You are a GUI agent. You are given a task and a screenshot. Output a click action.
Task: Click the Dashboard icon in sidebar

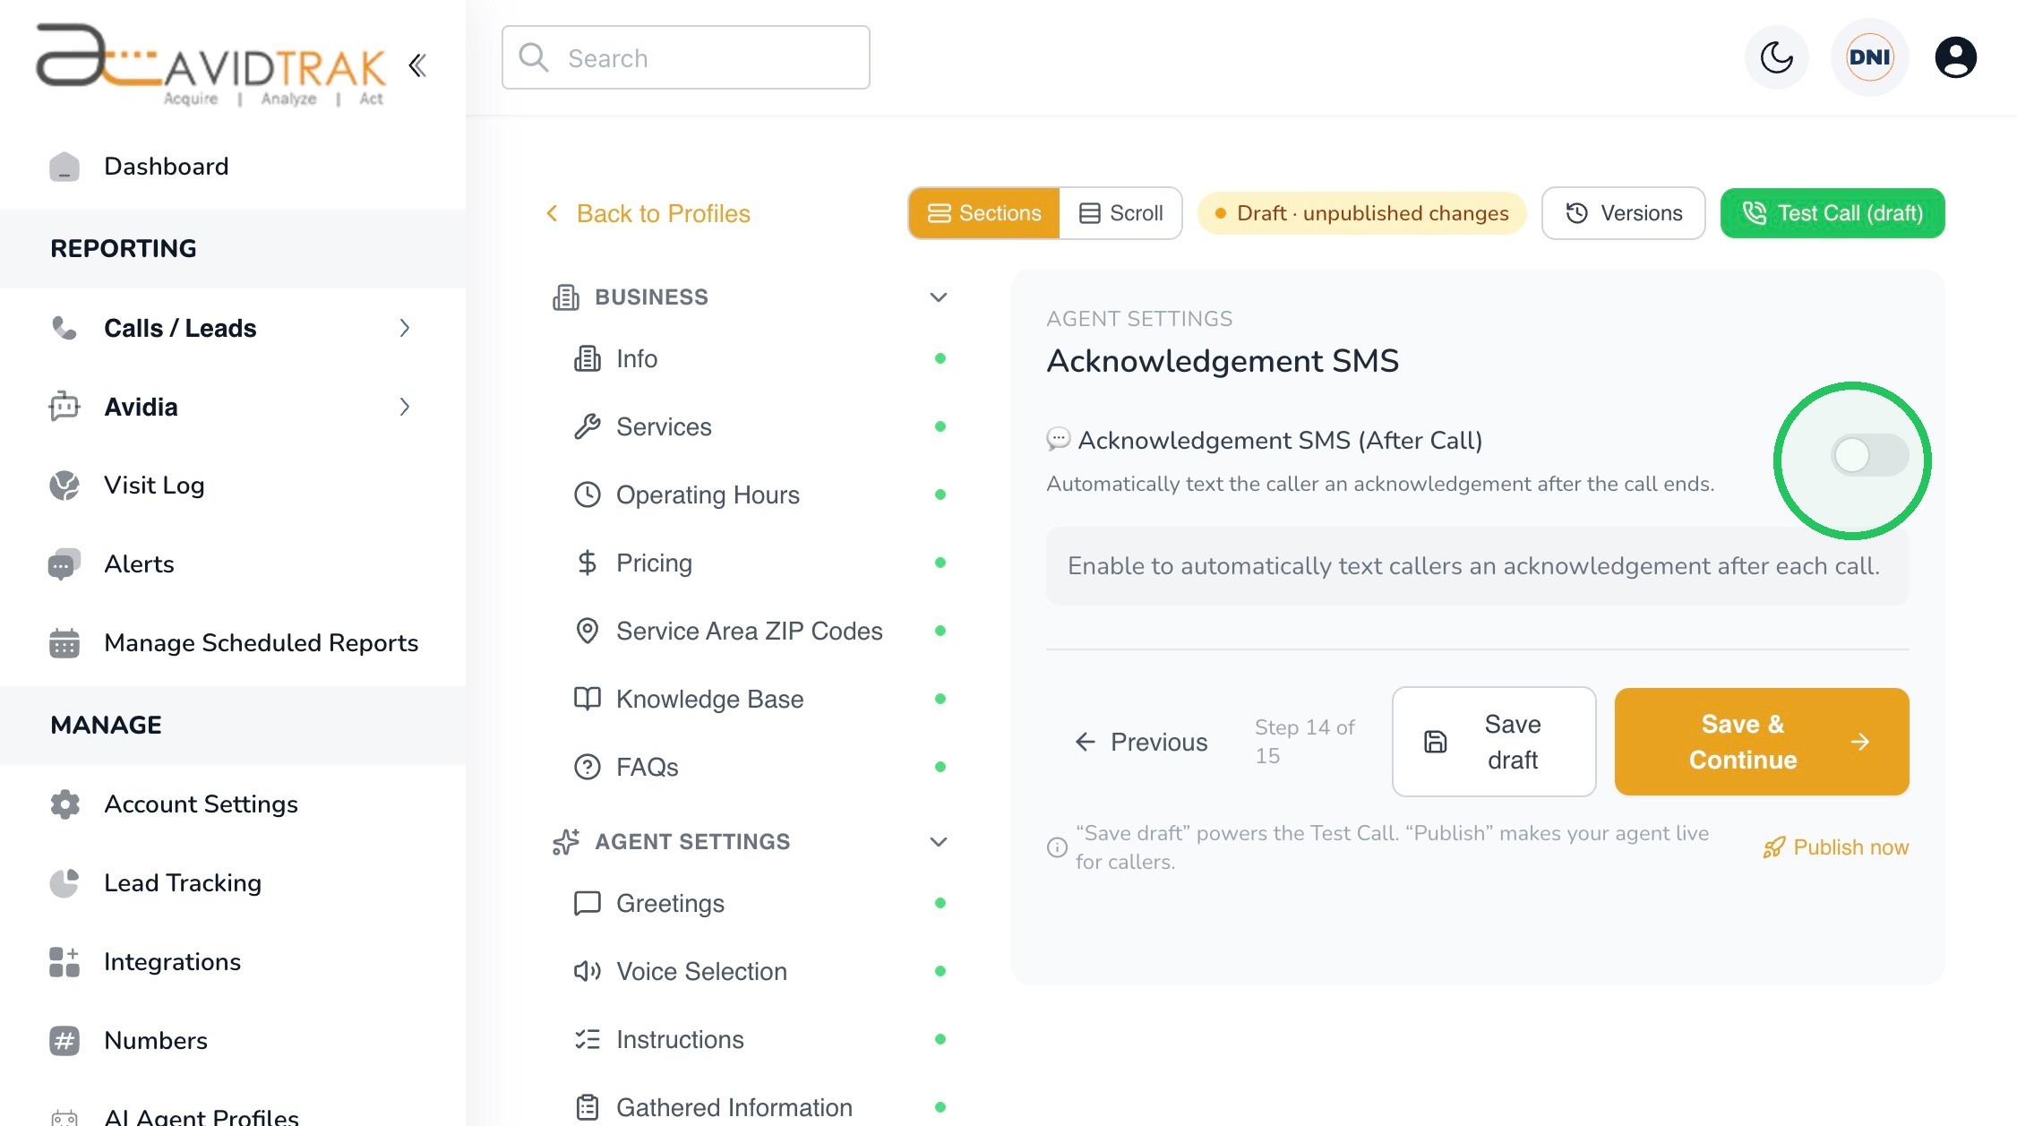click(64, 167)
